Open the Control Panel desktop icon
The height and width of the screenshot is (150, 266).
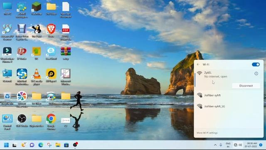(x=7, y=122)
